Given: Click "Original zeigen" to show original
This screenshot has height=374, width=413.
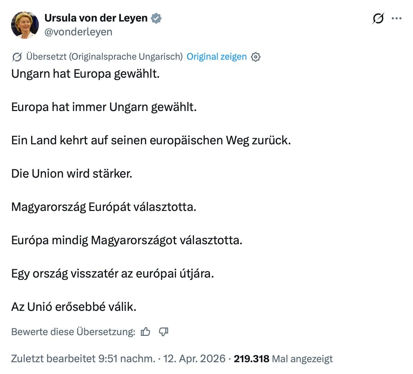Looking at the screenshot, I should [217, 57].
